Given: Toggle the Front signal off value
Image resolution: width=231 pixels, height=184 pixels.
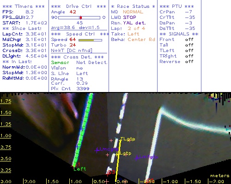Looking at the screenshot, I should pos(189,40).
